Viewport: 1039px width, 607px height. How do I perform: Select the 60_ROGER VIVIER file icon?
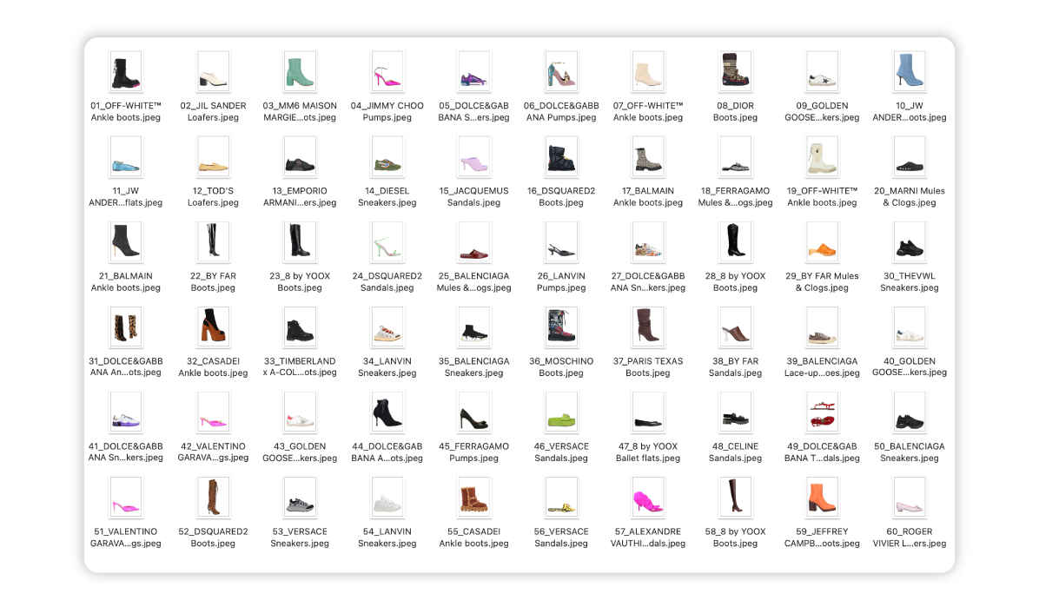coord(909,498)
